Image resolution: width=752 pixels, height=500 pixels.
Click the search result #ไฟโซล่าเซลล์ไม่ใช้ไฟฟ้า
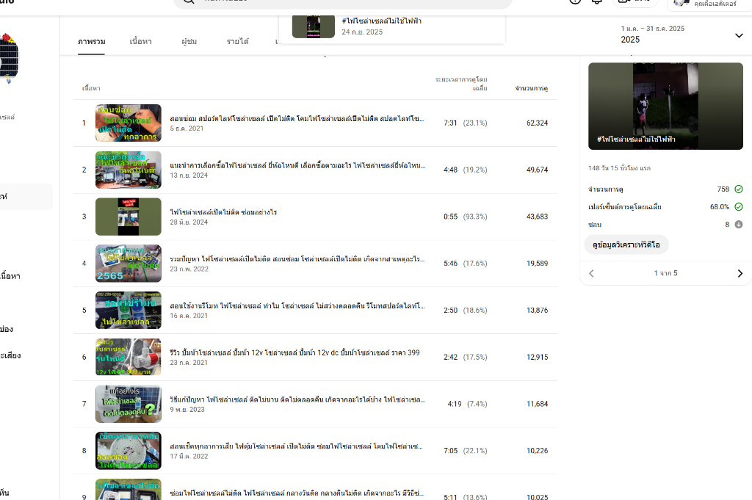point(381,21)
